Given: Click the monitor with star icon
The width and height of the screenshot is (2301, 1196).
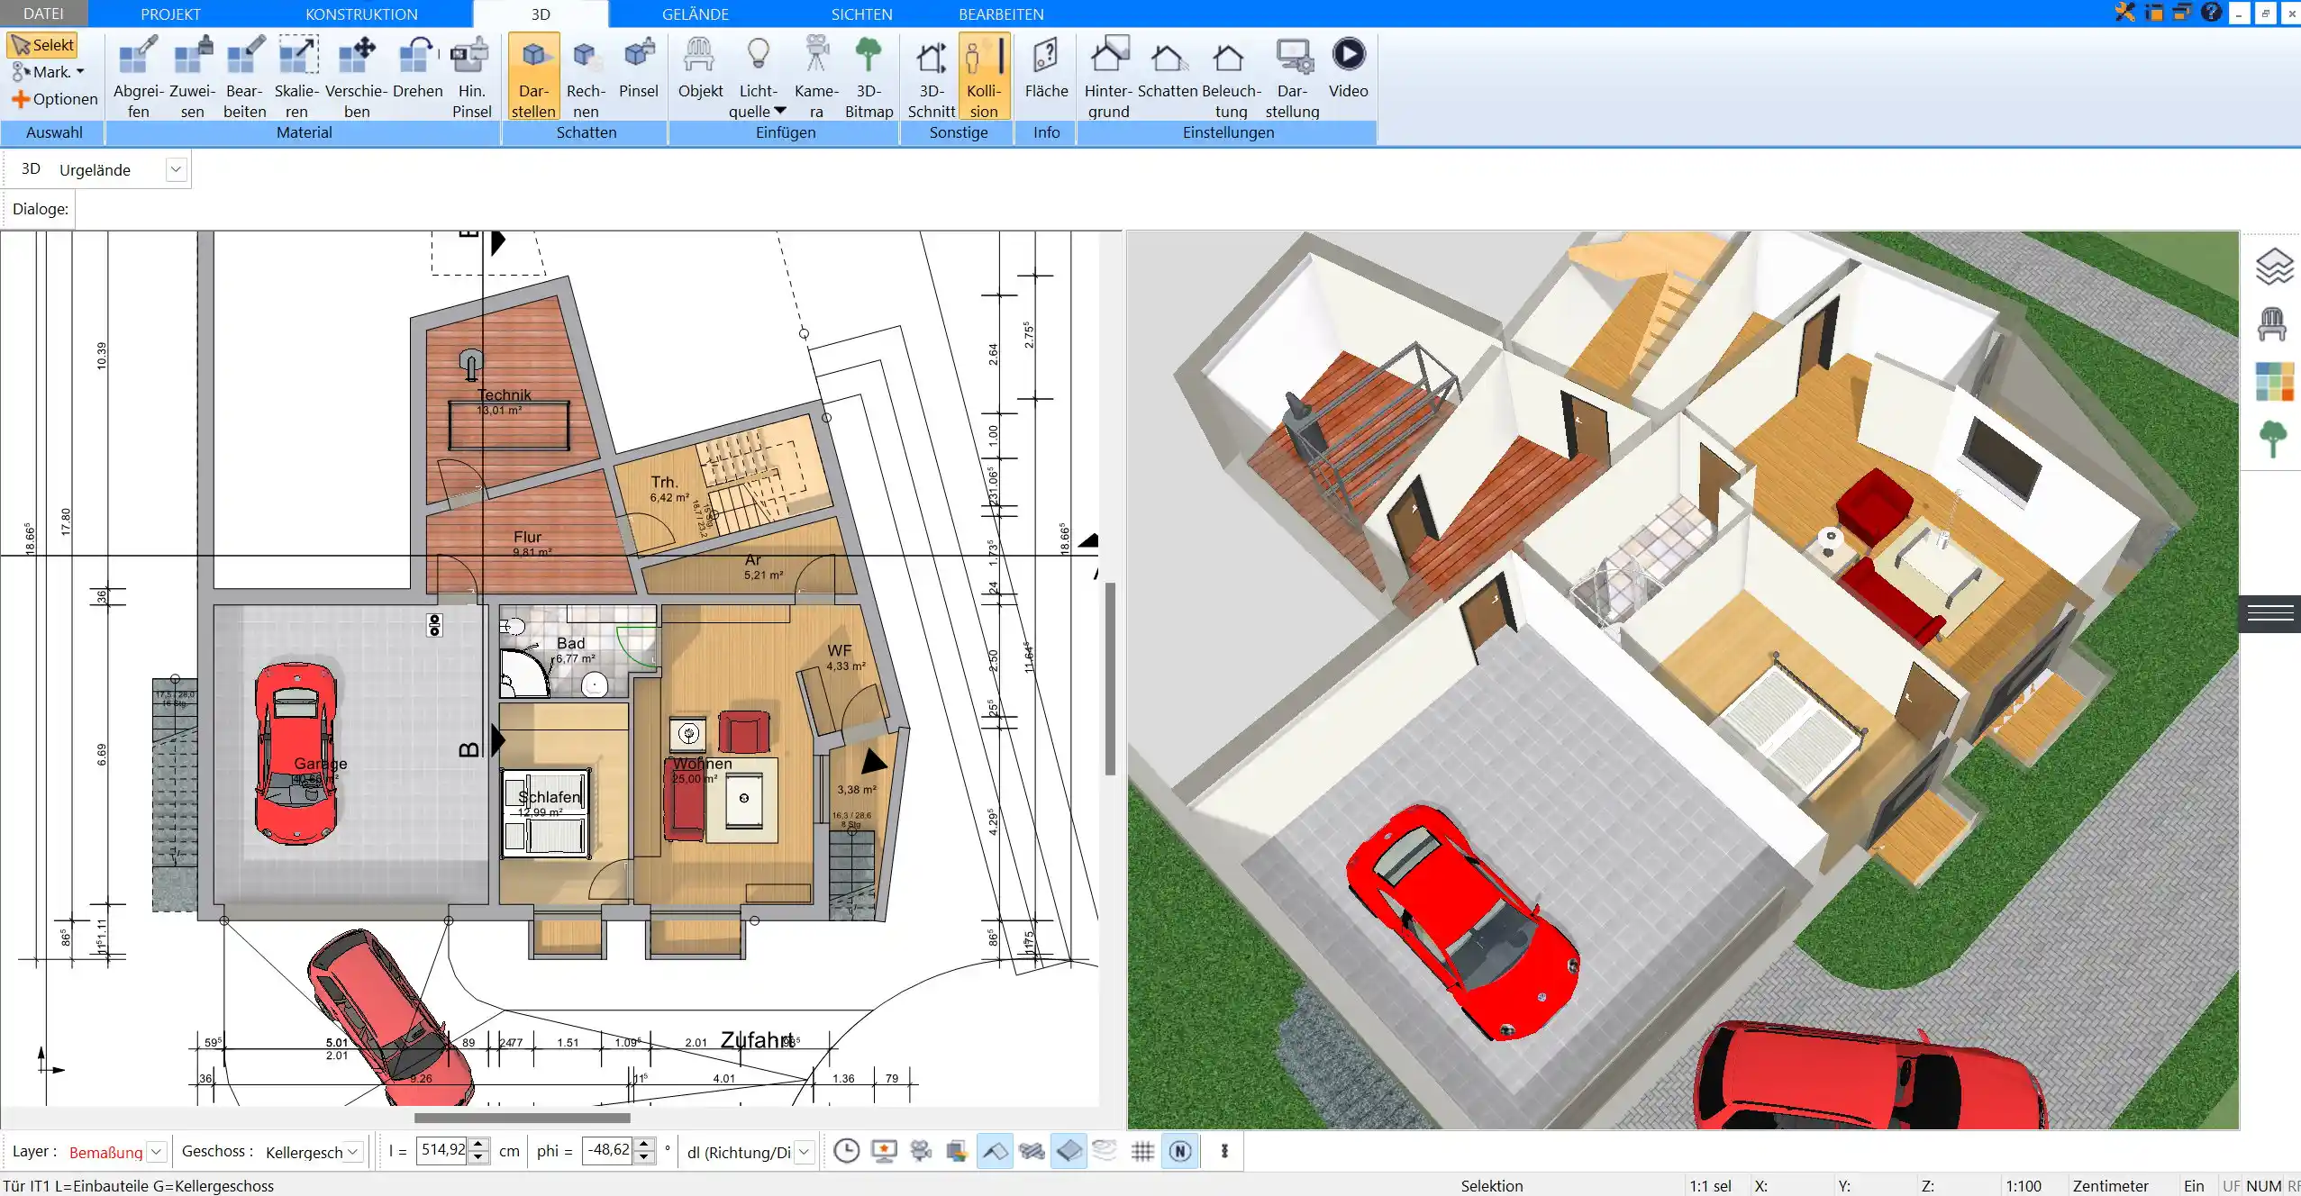Looking at the screenshot, I should click(x=884, y=1151).
